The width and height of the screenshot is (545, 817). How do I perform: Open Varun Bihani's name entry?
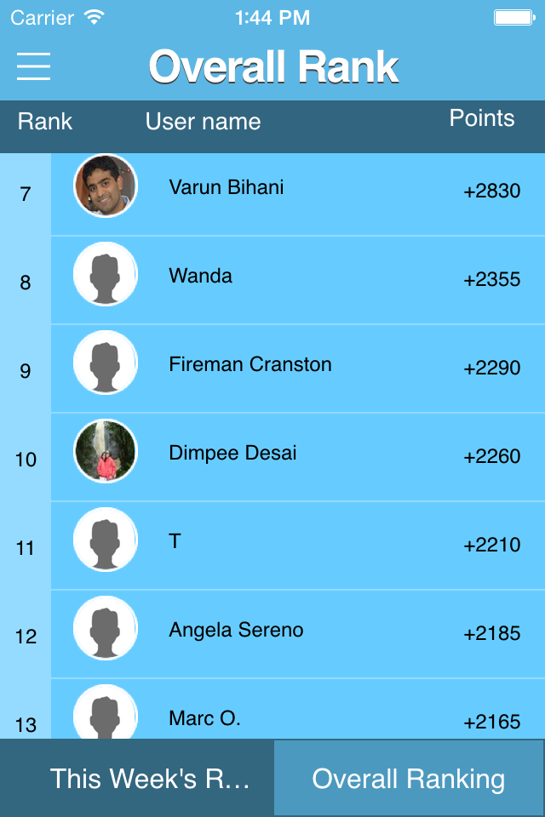click(227, 187)
